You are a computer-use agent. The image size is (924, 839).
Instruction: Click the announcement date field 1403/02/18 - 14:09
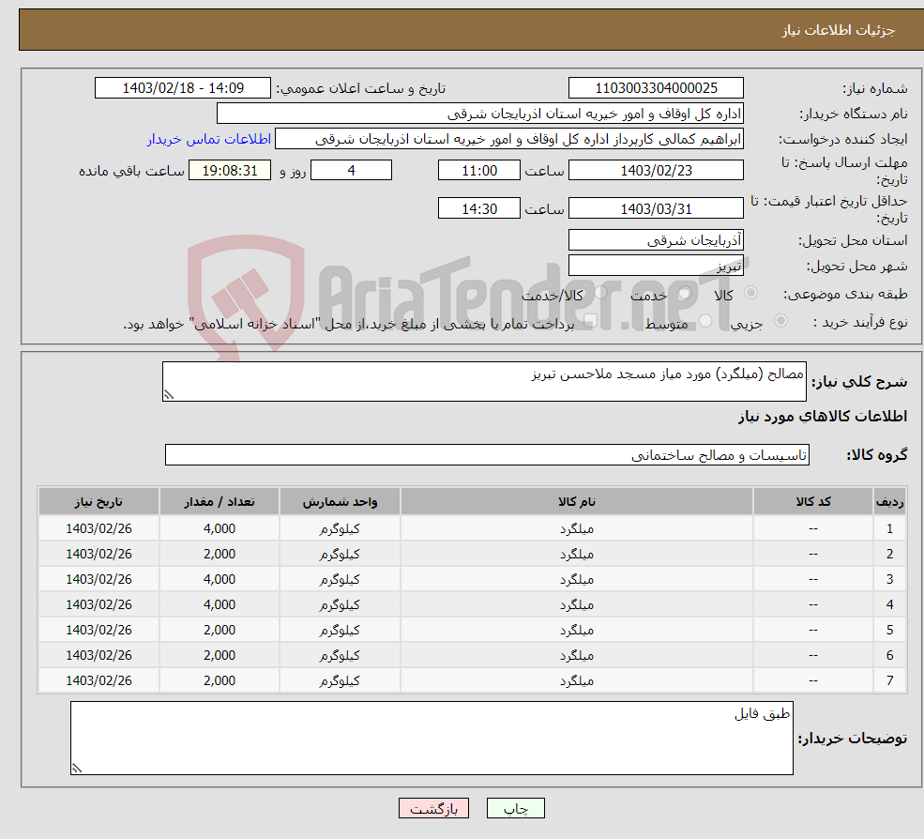pos(183,88)
